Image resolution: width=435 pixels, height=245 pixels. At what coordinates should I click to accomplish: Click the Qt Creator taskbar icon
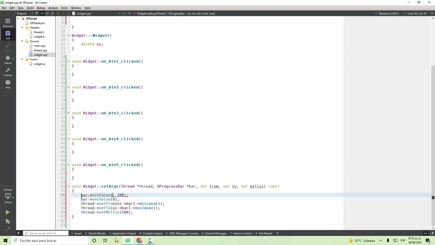(127, 241)
